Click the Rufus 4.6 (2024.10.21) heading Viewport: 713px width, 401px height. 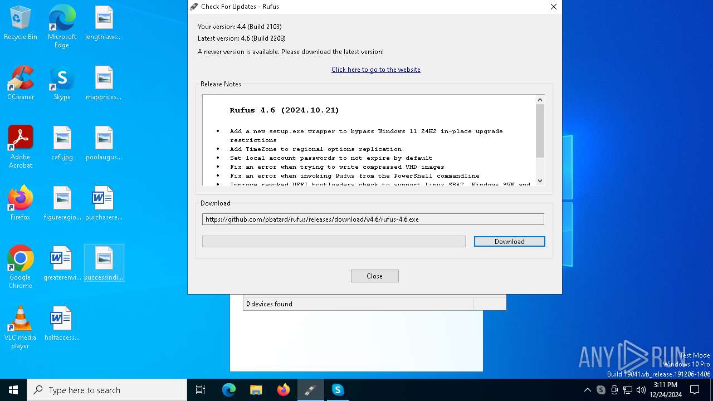[284, 110]
